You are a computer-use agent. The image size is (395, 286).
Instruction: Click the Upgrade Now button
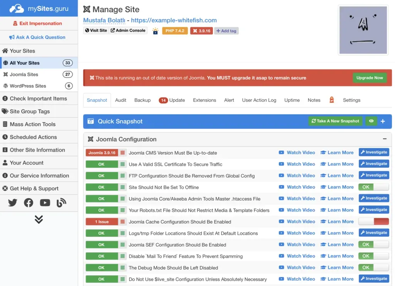click(370, 77)
